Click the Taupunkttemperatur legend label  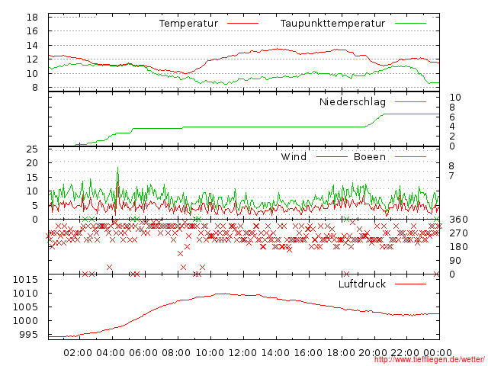332,24
